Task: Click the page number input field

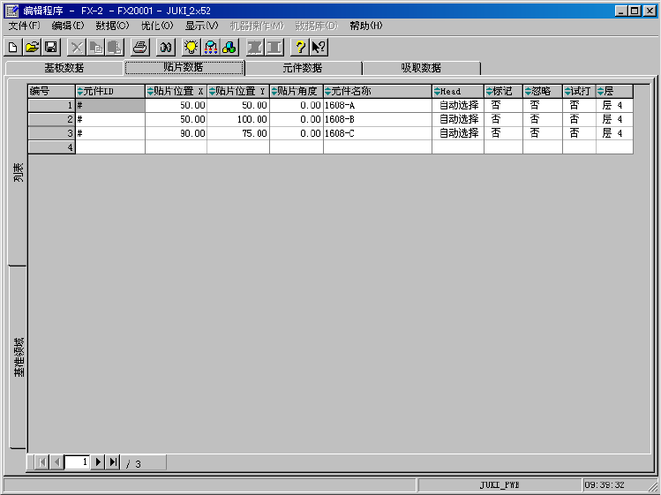Action: point(77,462)
